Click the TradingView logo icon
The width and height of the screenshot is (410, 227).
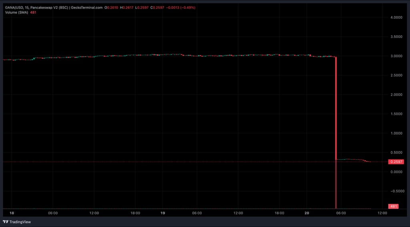(x=6, y=222)
